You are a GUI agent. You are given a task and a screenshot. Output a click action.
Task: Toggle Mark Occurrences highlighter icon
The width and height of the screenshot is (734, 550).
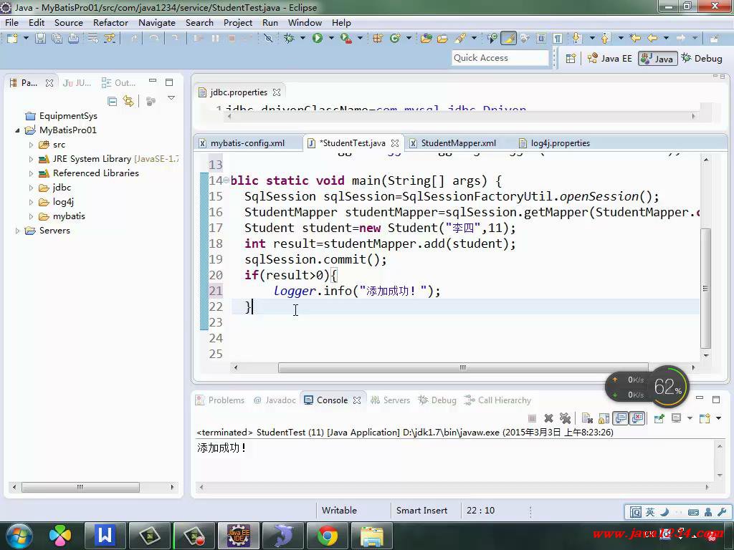508,39
